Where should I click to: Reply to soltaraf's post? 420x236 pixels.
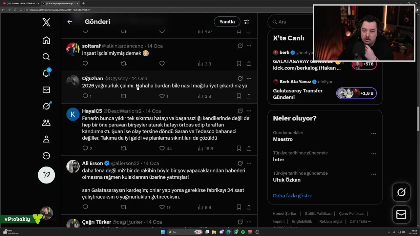click(85, 63)
